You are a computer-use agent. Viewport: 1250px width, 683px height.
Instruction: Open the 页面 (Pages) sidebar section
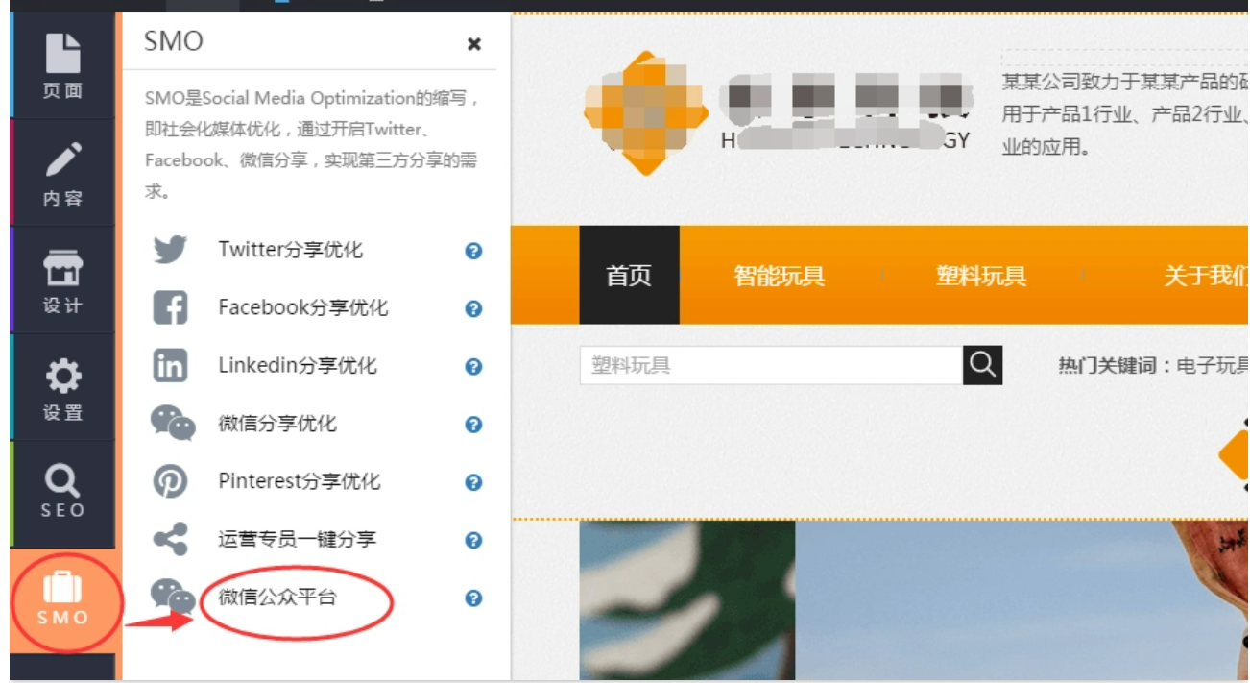pyautogui.click(x=62, y=66)
